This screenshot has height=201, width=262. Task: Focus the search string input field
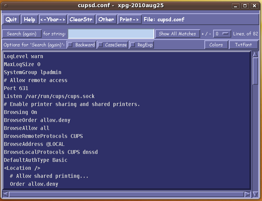111,34
